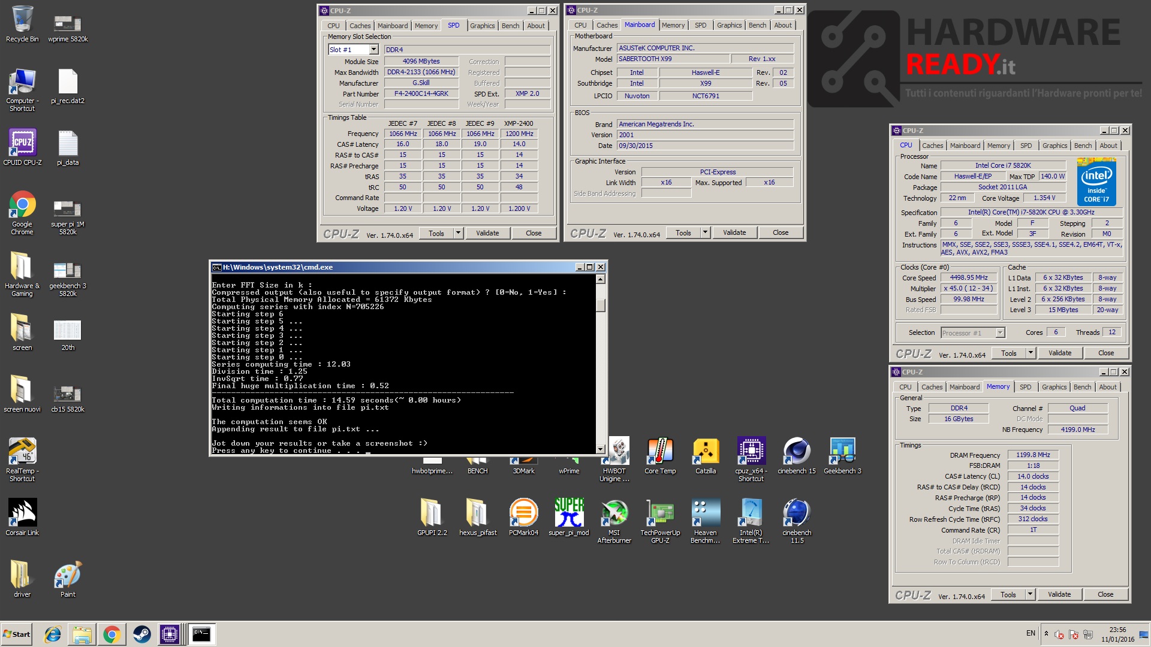Launch Heaven Benchmark desktop icon

click(706, 522)
